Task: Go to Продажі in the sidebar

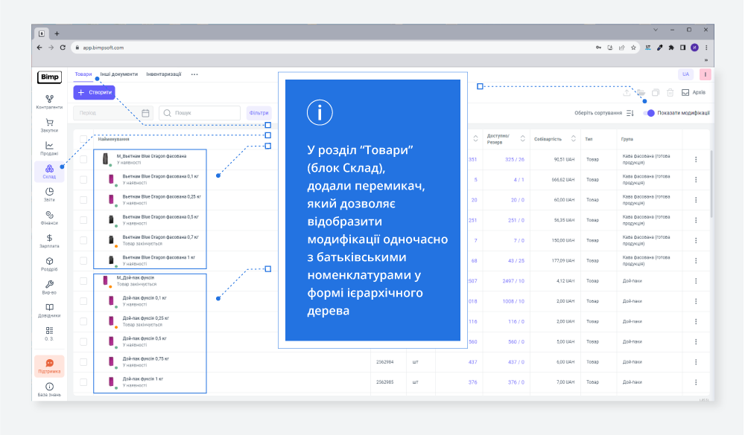Action: pyautogui.click(x=49, y=148)
